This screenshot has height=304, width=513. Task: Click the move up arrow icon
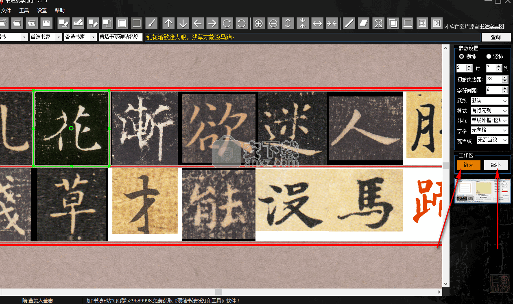click(x=169, y=23)
